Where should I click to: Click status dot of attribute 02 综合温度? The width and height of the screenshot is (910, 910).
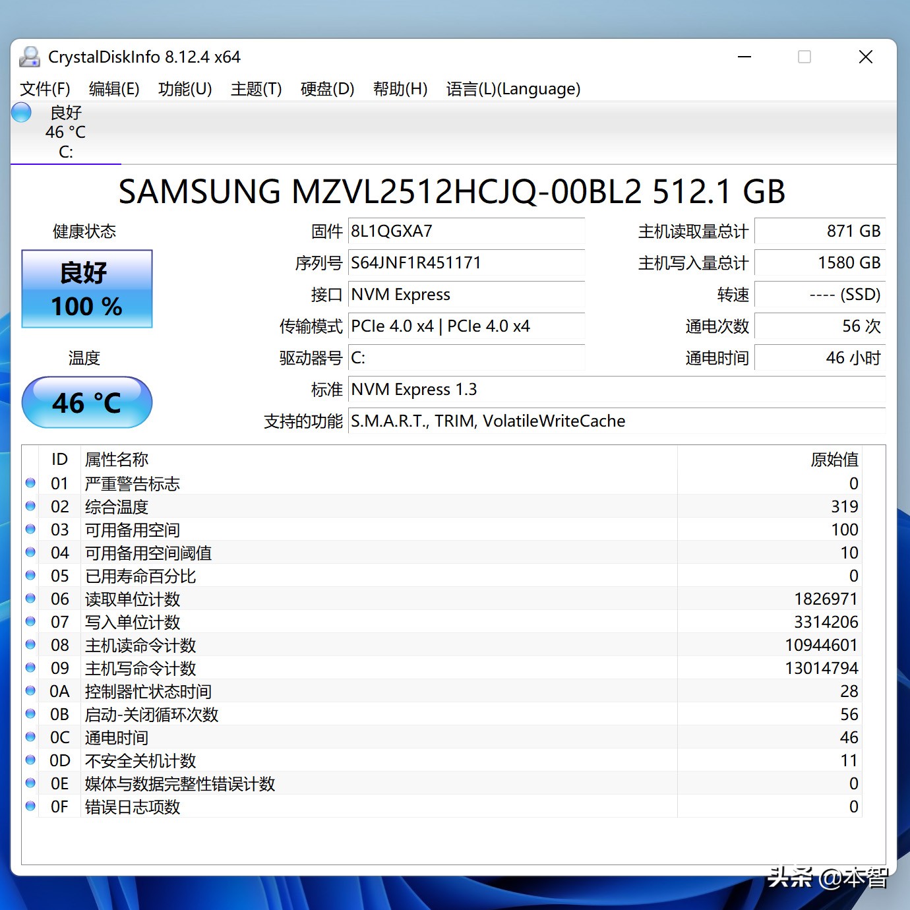point(30,506)
